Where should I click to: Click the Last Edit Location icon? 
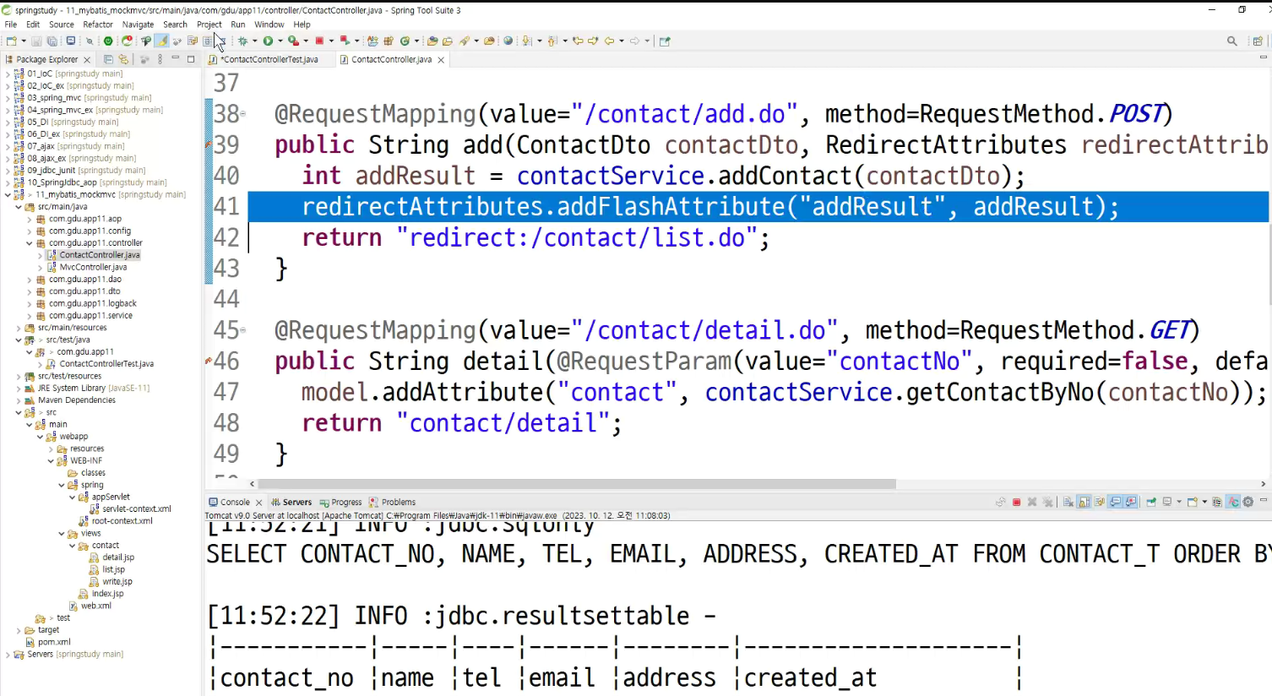tap(578, 41)
